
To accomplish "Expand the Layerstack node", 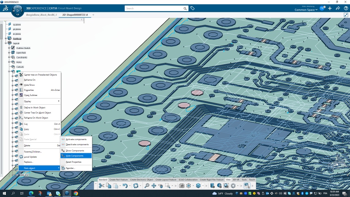I will (x=9, y=53).
